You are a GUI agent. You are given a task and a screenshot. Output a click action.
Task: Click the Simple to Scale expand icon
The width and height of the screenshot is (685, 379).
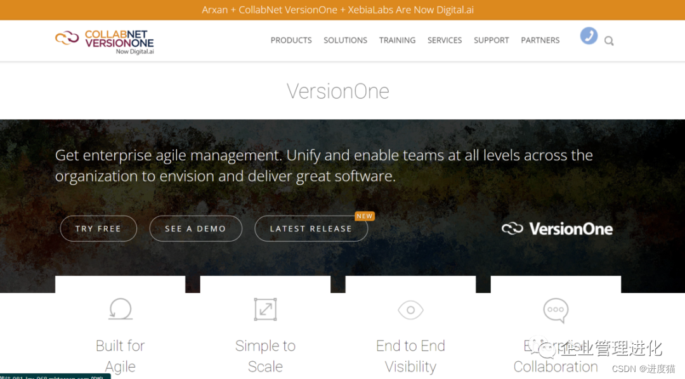point(265,309)
